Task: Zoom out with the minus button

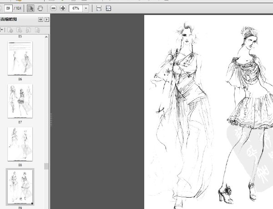Action: click(53, 8)
